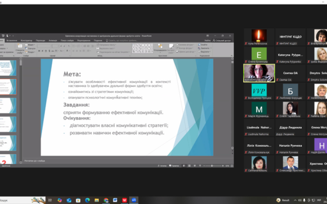The height and width of the screenshot is (204, 327).
Task: Click the Windows taskbar search box (Пошук)
Action: [x=22, y=200]
